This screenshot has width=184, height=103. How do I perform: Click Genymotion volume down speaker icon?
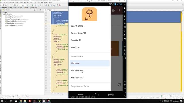(x=124, y=50)
